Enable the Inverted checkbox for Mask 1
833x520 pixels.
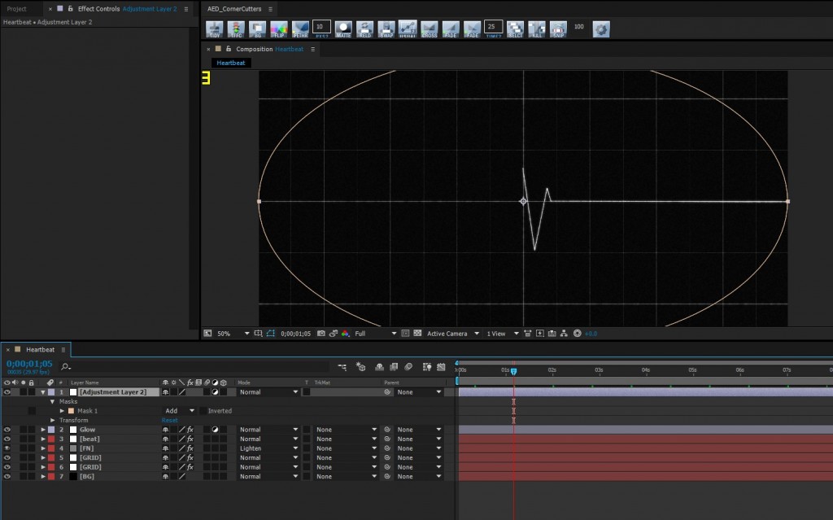(x=203, y=411)
